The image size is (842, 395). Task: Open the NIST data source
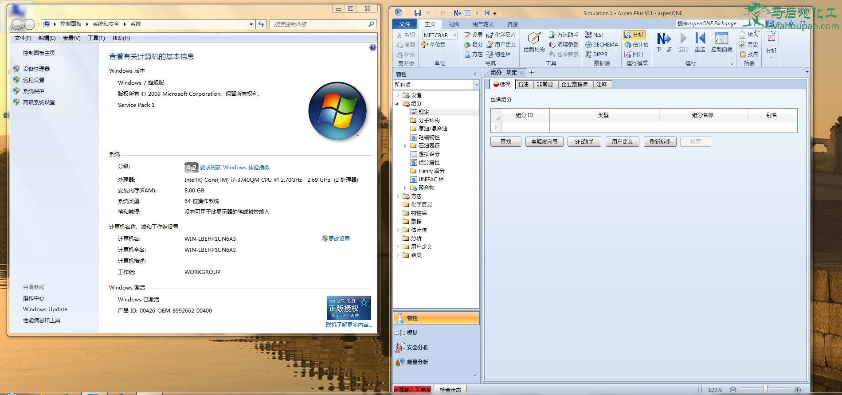click(x=595, y=35)
